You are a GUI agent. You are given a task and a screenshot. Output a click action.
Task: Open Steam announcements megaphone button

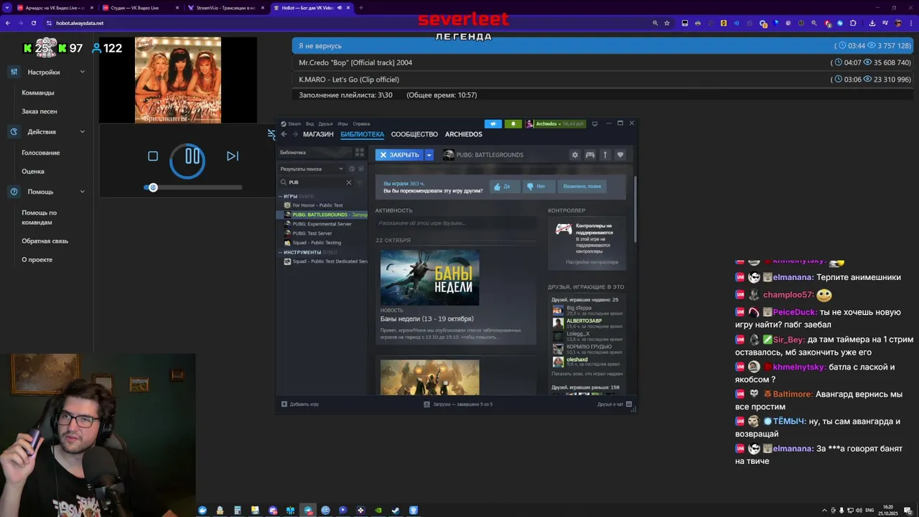click(x=493, y=124)
